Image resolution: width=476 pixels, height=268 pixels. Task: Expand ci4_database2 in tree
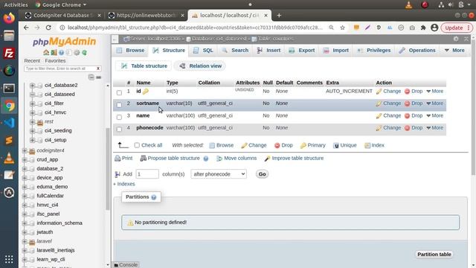(x=32, y=86)
